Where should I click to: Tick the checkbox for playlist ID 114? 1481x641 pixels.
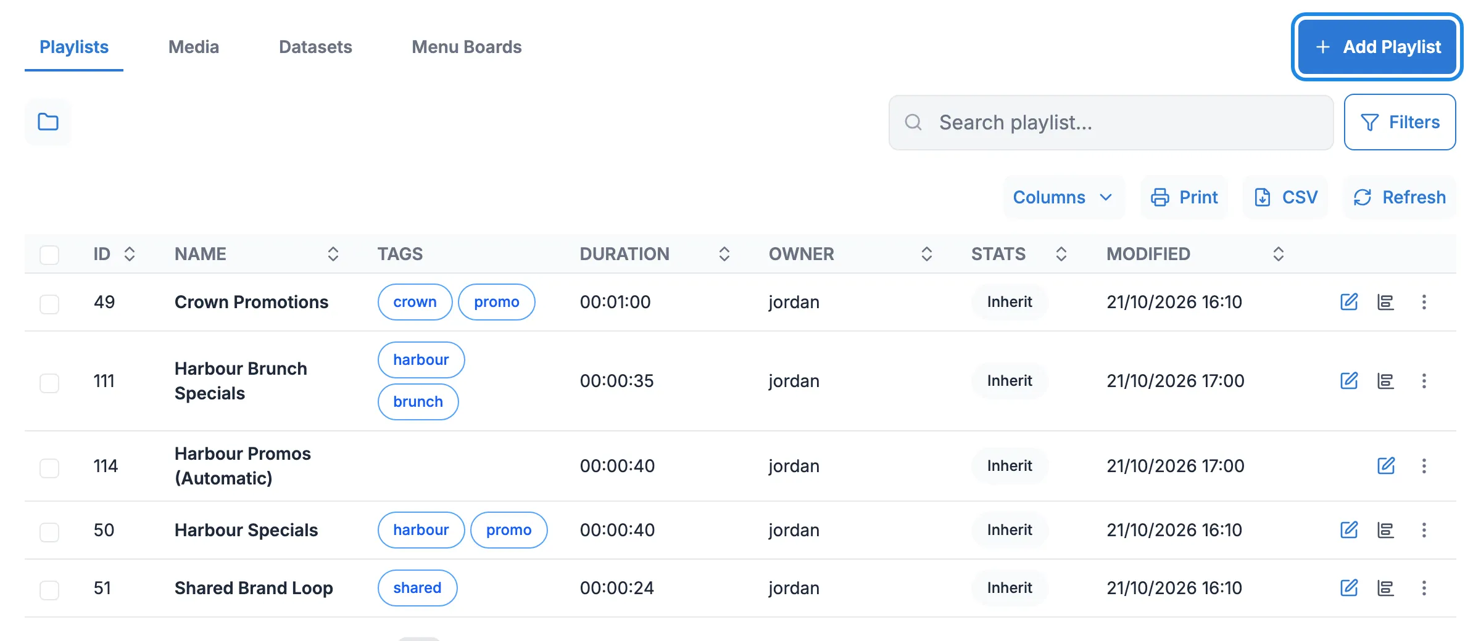pyautogui.click(x=49, y=468)
